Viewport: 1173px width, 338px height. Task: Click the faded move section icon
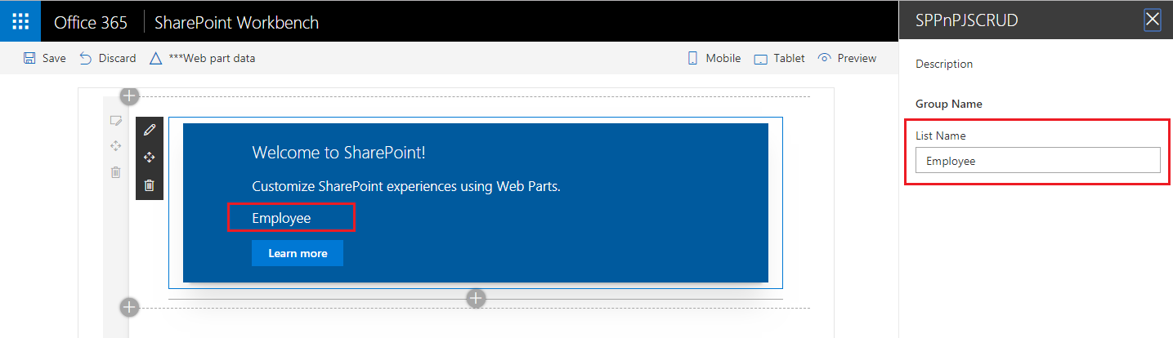pos(116,146)
